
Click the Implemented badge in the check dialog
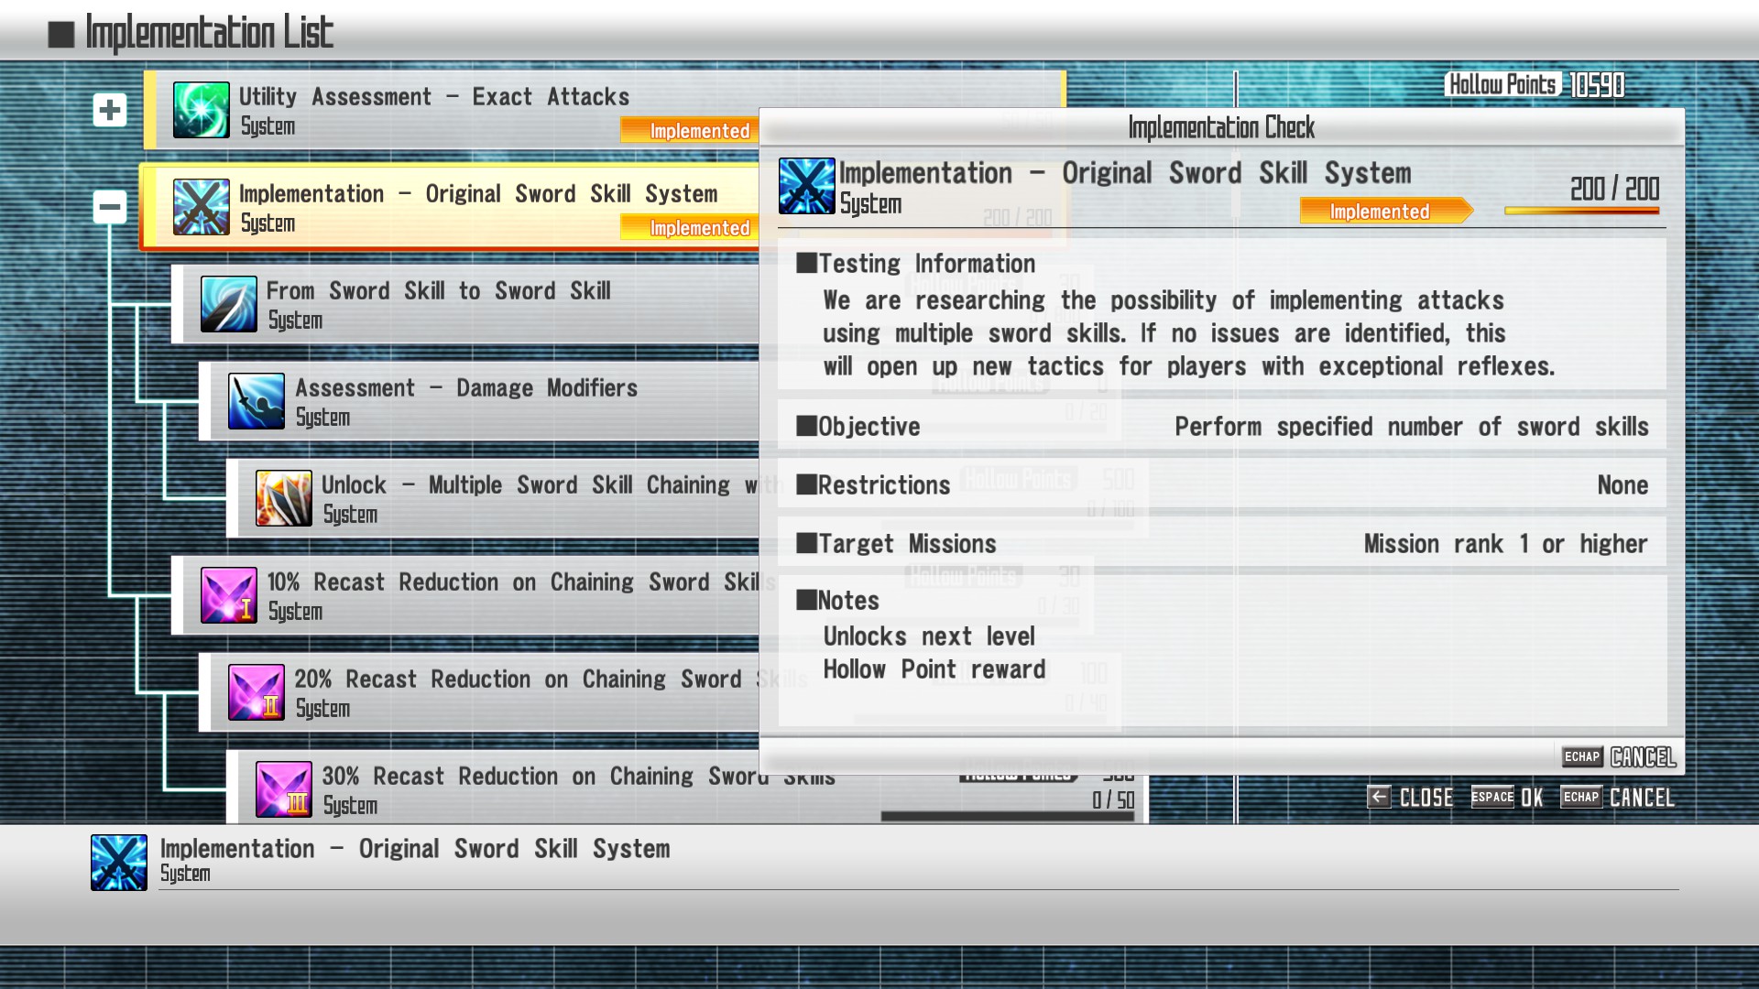tap(1382, 212)
